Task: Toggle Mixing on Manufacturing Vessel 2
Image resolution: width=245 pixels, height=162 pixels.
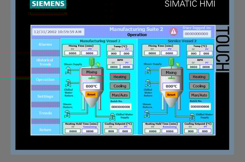Action: click(x=91, y=72)
